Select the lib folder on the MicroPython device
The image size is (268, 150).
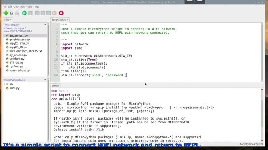[11, 84]
